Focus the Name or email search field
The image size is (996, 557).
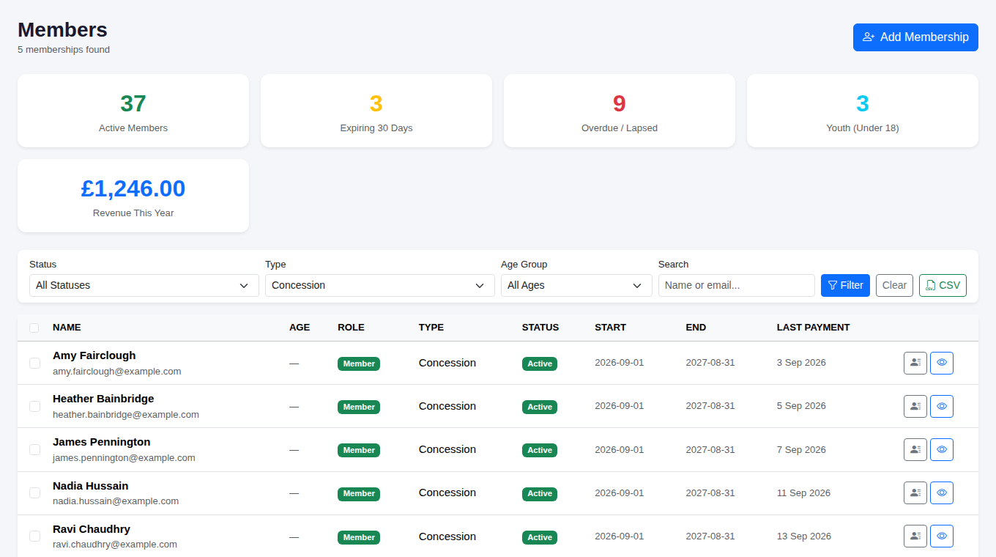click(737, 285)
